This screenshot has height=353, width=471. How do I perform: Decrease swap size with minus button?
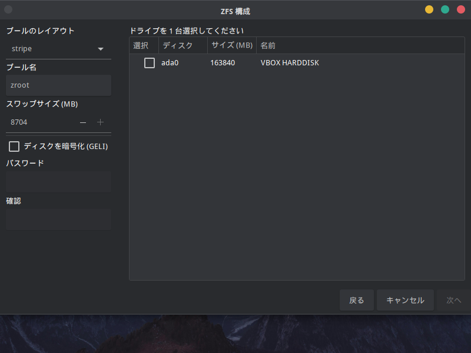83,122
